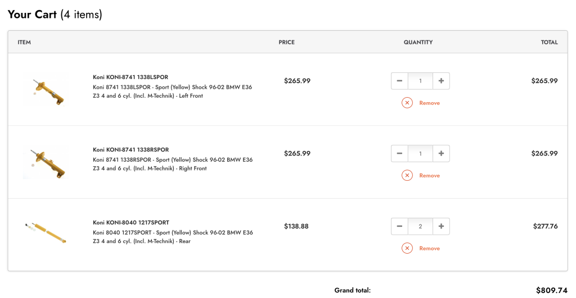This screenshot has width=576, height=298.
Task: Click the Right Front shock description text
Action: click(173, 164)
